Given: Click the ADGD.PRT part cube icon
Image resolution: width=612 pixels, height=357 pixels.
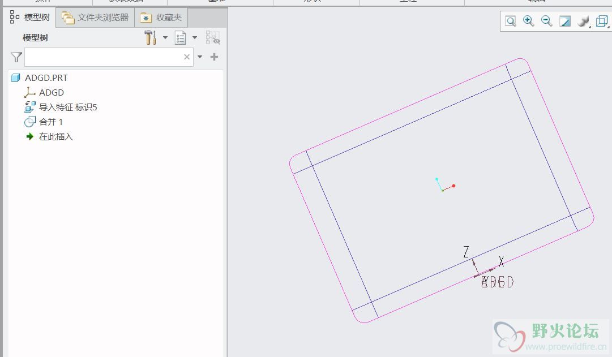Looking at the screenshot, I should [x=16, y=78].
